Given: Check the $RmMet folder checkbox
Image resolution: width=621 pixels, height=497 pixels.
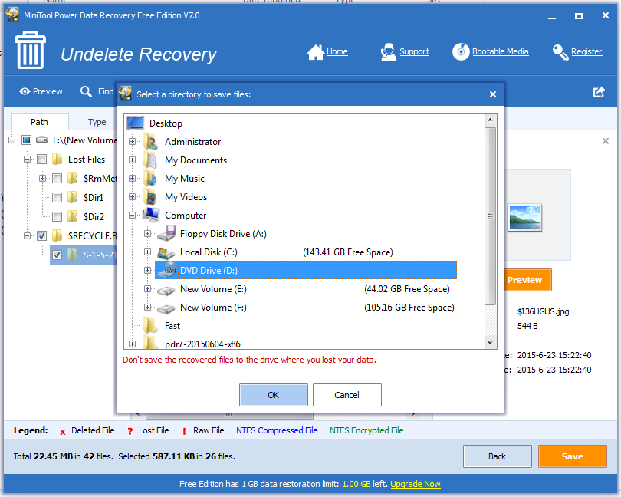Looking at the screenshot, I should pyautogui.click(x=57, y=179).
